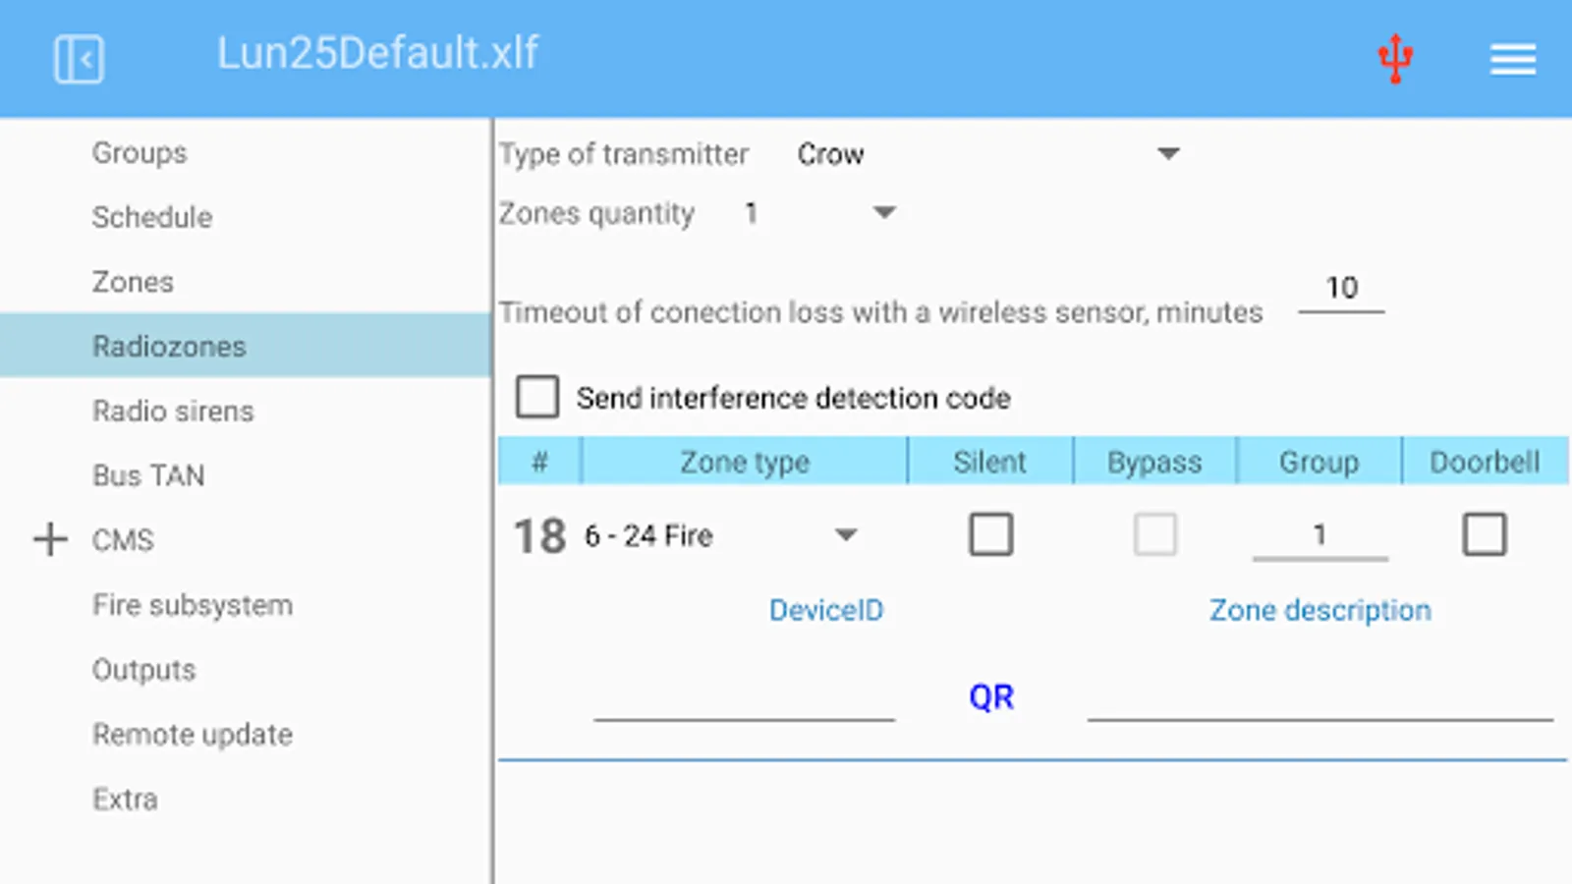
Task: Open Zones quantity dropdown
Action: [820, 213]
